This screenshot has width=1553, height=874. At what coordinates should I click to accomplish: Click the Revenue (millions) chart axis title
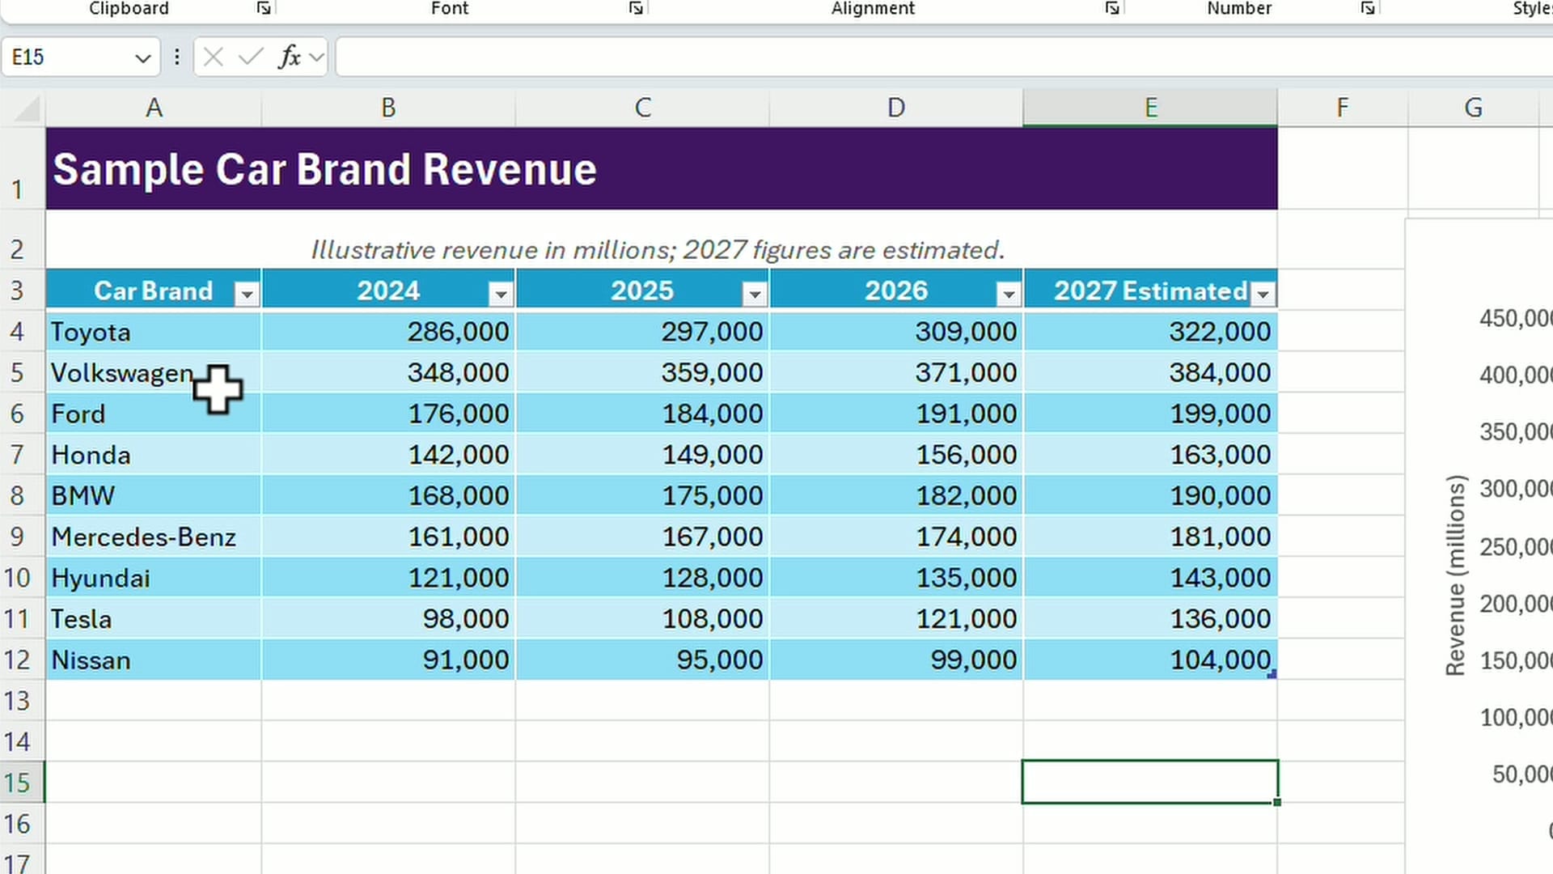point(1456,575)
